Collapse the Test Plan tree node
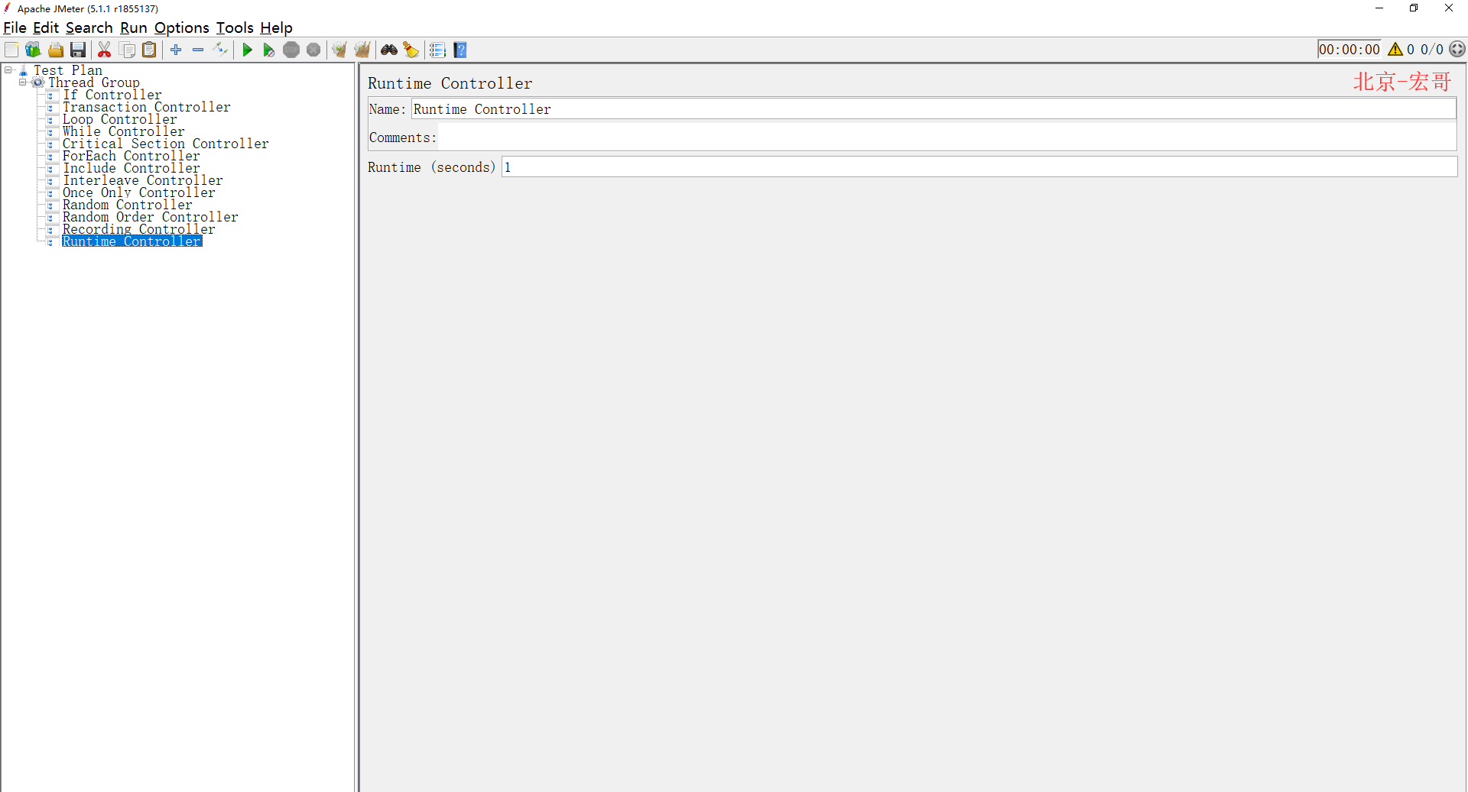Image resolution: width=1468 pixels, height=792 pixels. [x=8, y=70]
